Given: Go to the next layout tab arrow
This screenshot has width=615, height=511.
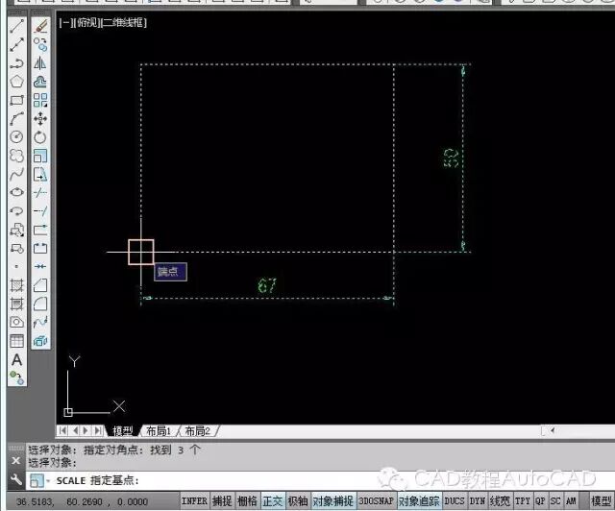Looking at the screenshot, I should coord(86,431).
